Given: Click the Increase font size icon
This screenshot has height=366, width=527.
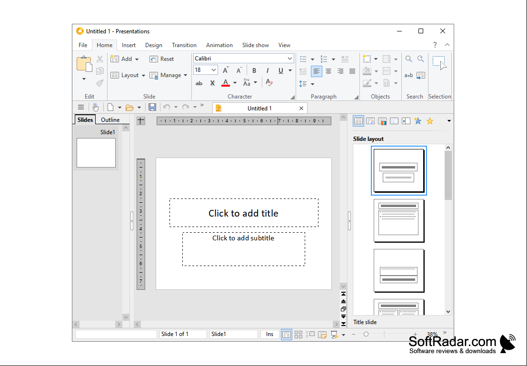Looking at the screenshot, I should [226, 70].
